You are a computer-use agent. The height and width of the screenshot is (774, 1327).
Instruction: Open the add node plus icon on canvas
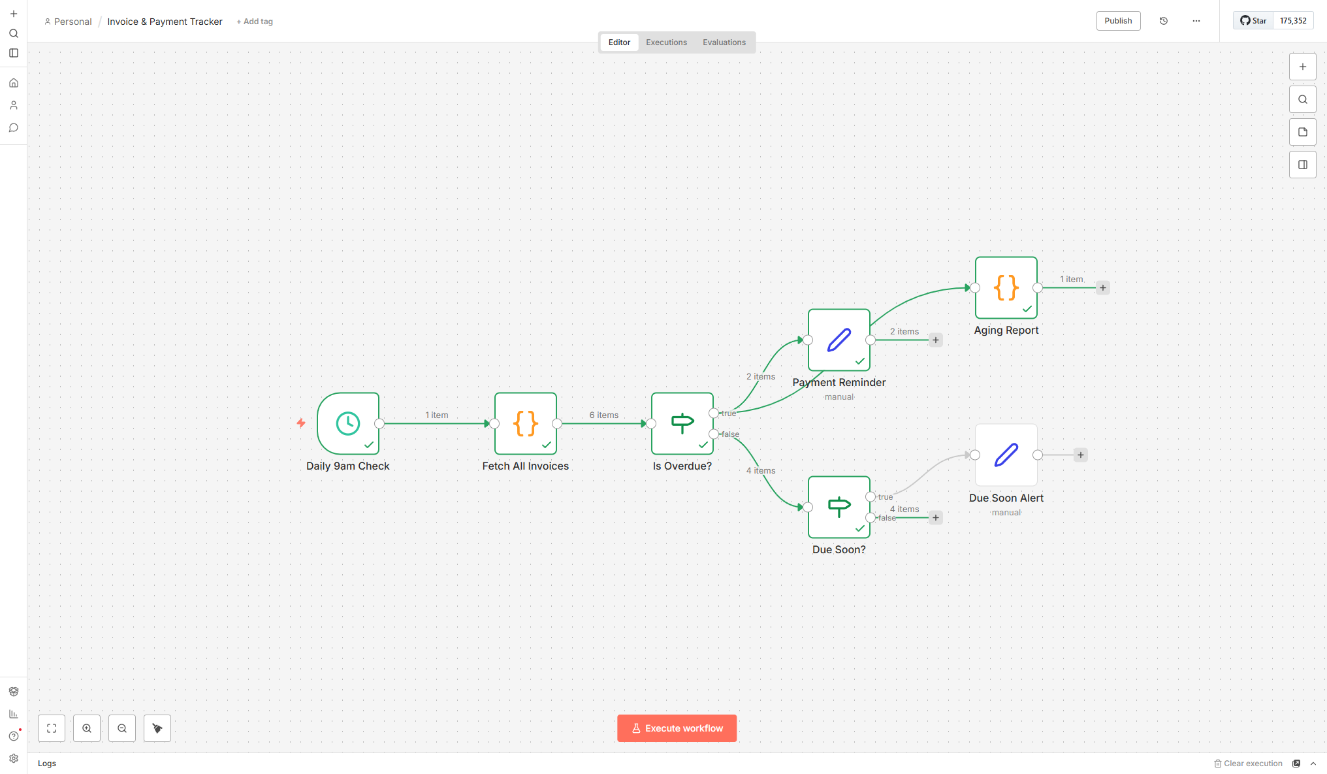coord(1303,66)
